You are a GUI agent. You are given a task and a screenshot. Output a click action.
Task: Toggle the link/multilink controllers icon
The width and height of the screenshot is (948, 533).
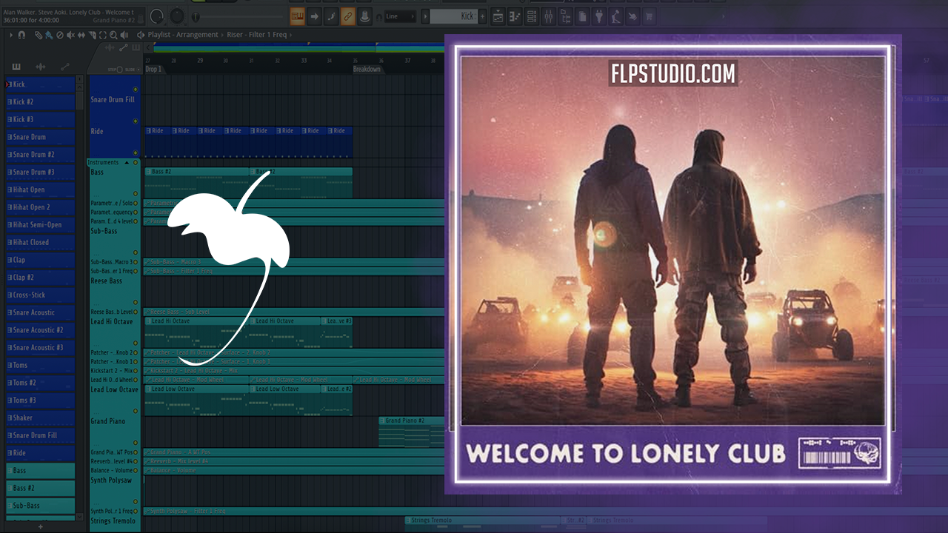tap(347, 16)
